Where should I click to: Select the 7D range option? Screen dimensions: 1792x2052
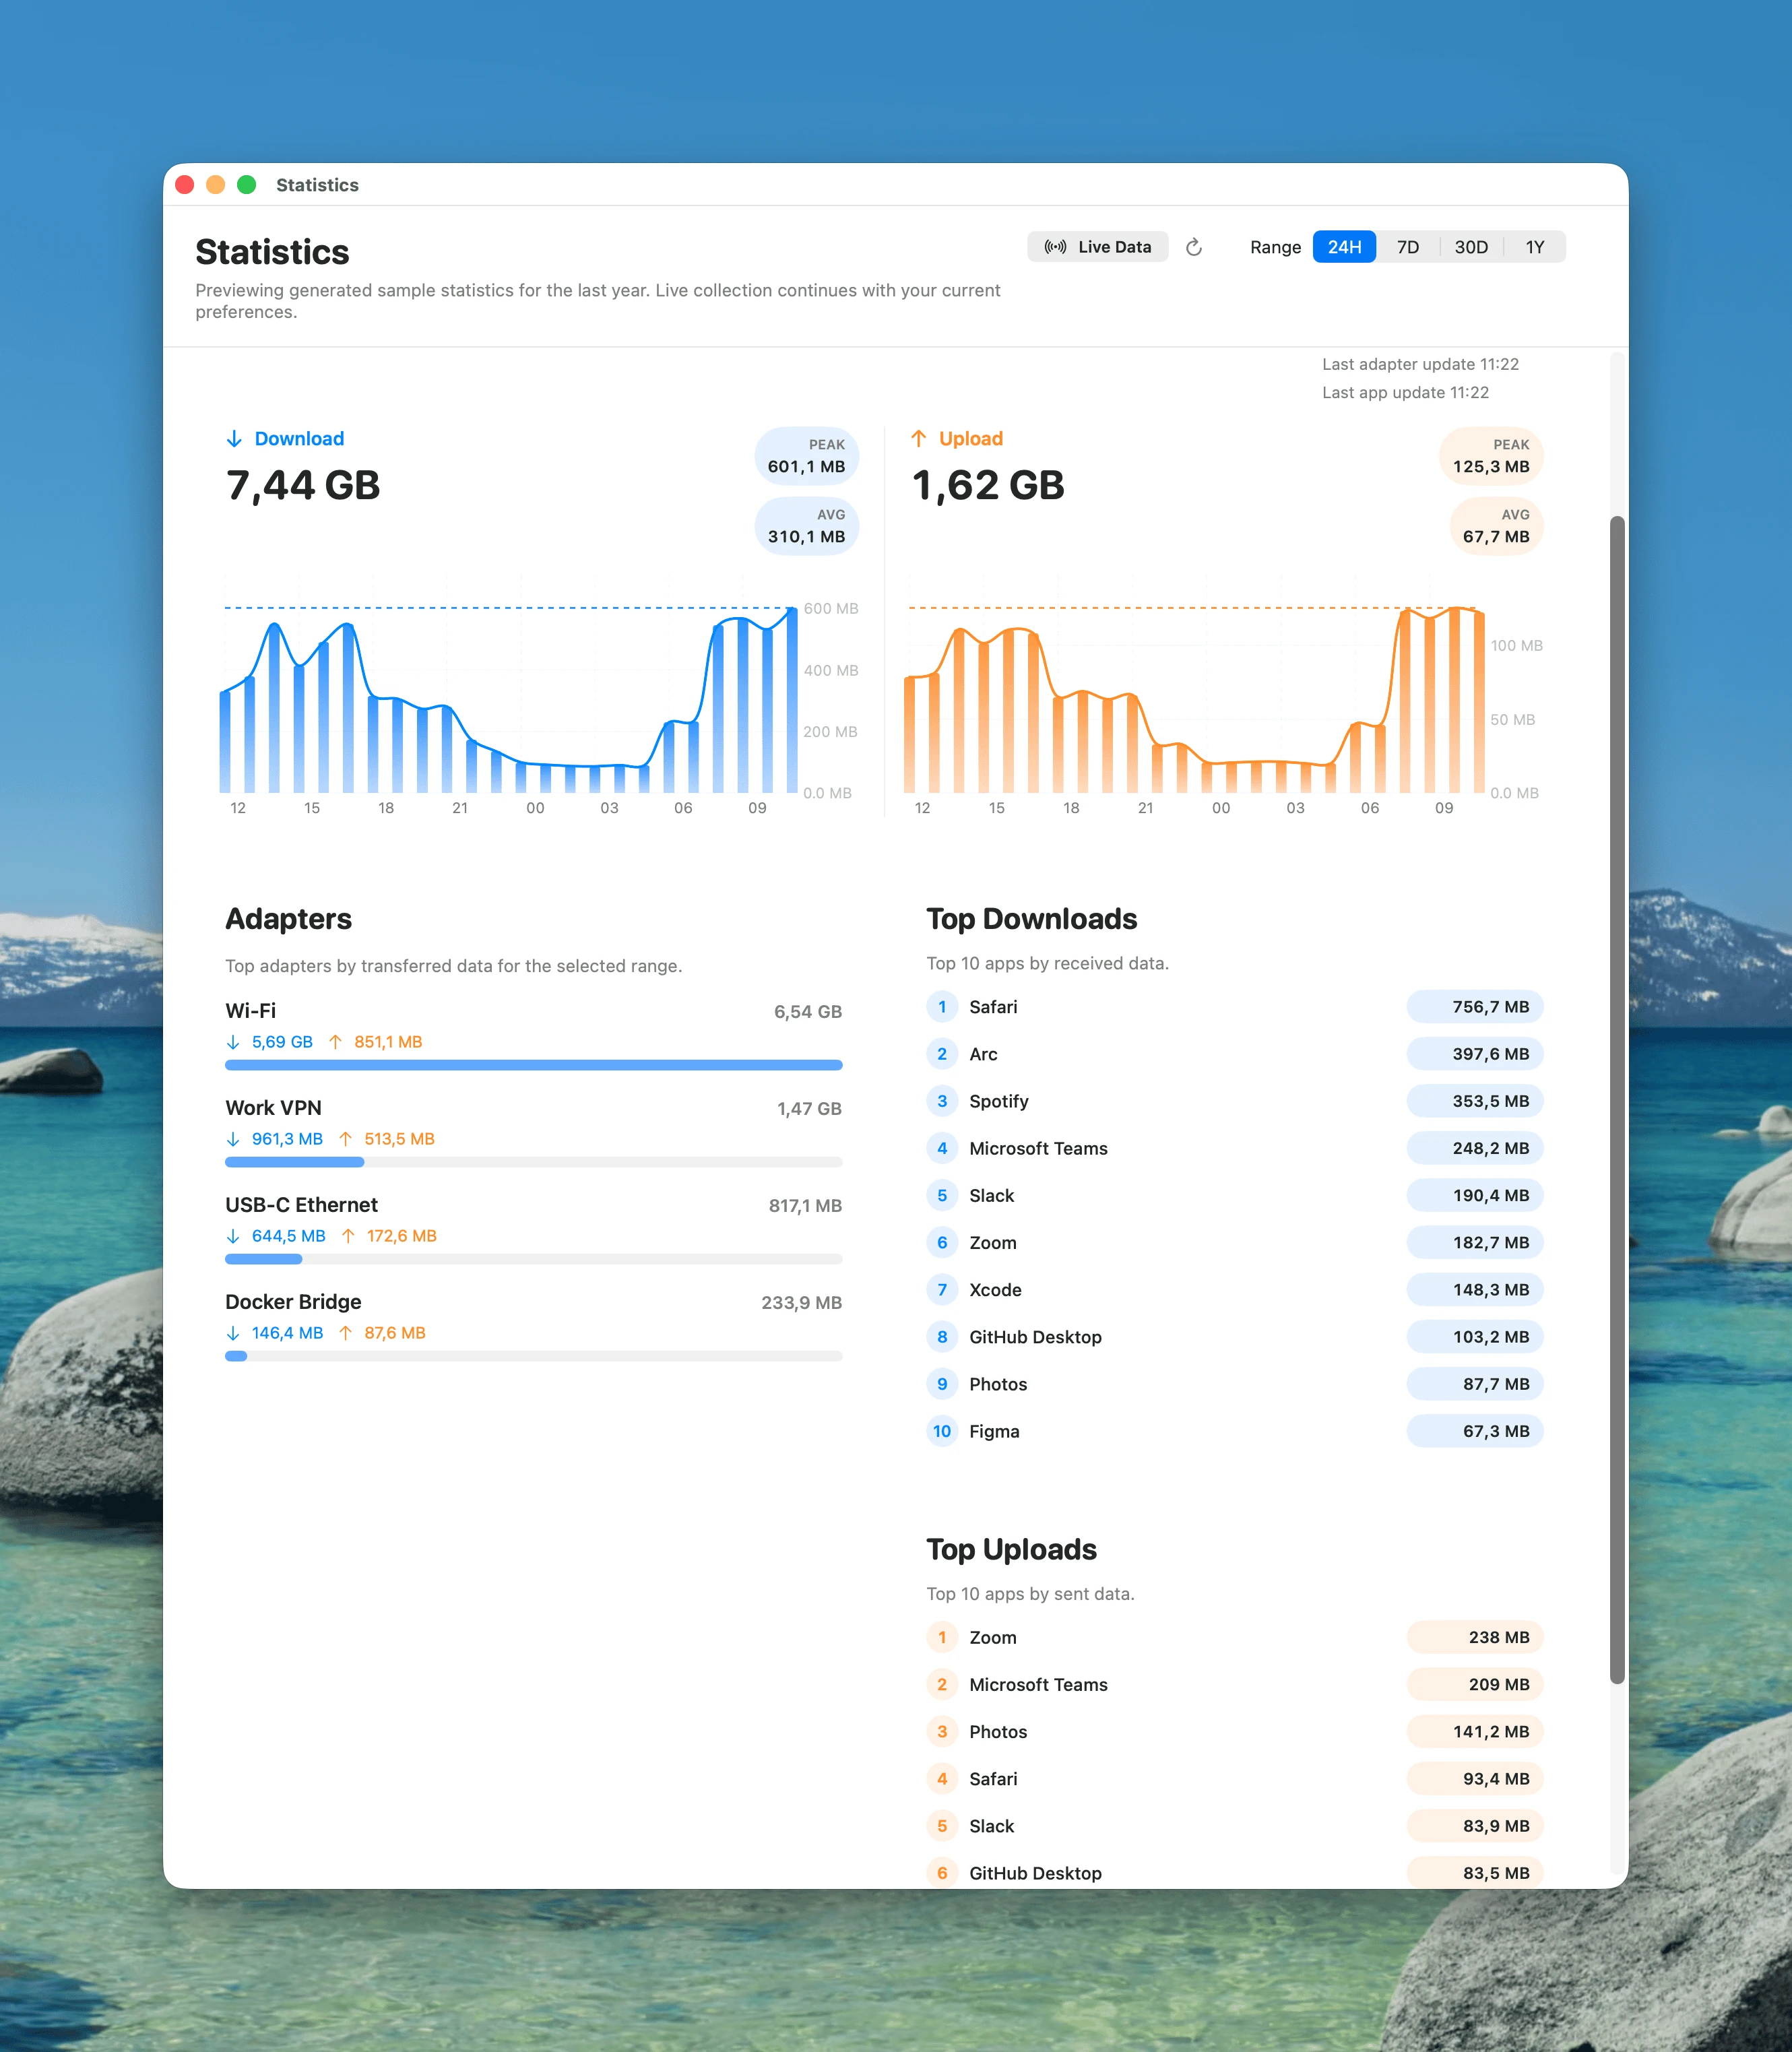coord(1408,247)
